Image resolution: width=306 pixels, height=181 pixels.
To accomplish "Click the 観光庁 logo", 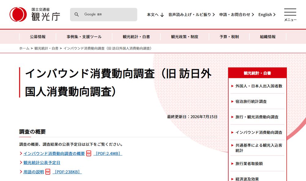I will (x=35, y=14).
